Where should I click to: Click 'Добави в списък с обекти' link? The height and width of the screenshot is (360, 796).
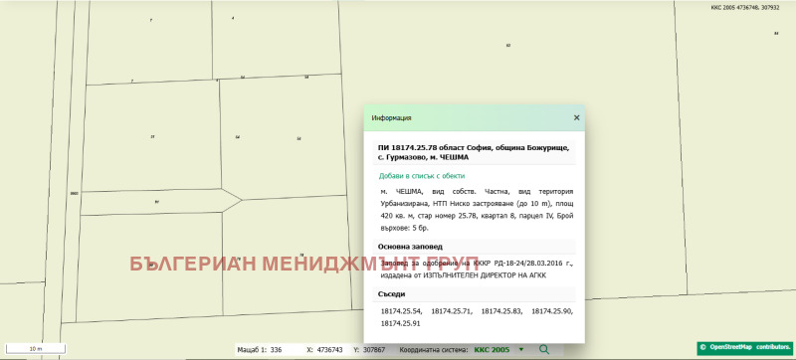tap(422, 176)
